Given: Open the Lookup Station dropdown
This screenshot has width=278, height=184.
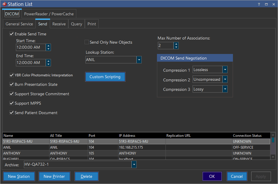Looking at the screenshot, I should pyautogui.click(x=139, y=60).
